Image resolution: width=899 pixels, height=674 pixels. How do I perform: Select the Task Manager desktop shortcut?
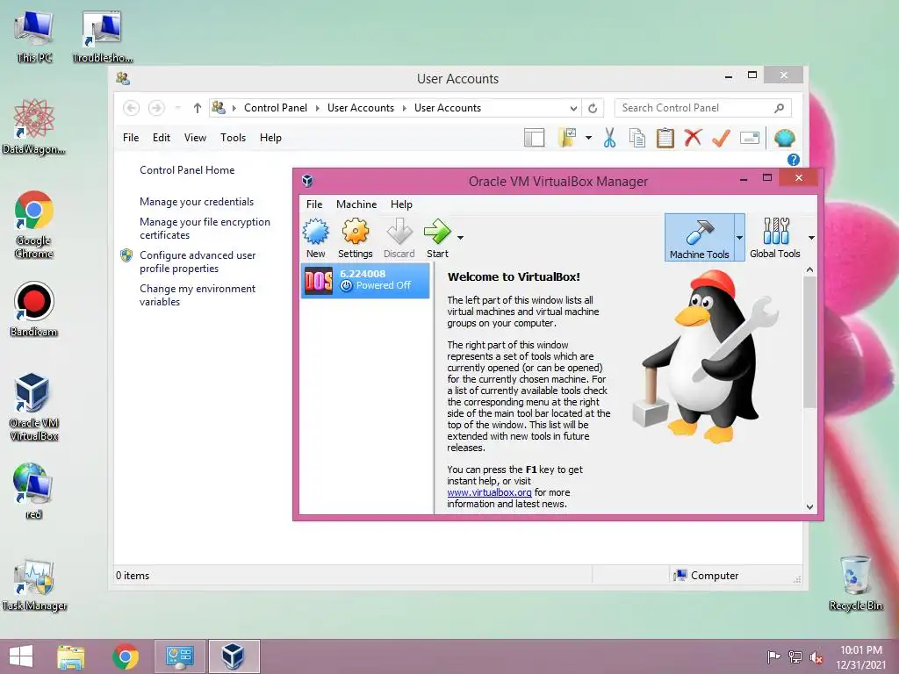coord(34,584)
